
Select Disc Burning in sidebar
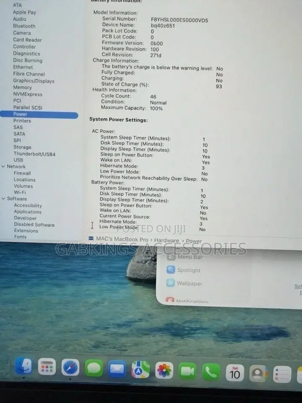coord(28,60)
